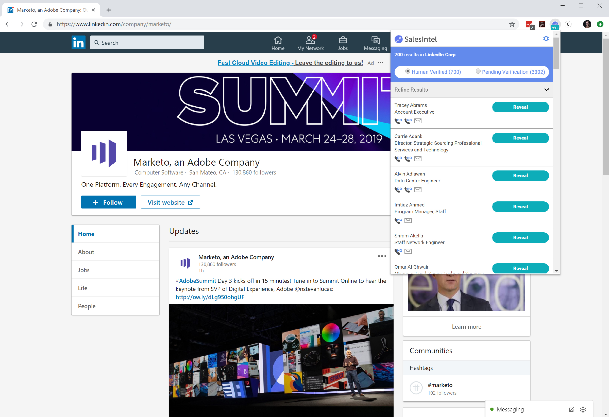Click Tracey Abrams direct dial phone icon
This screenshot has width=609, height=417.
click(398, 121)
